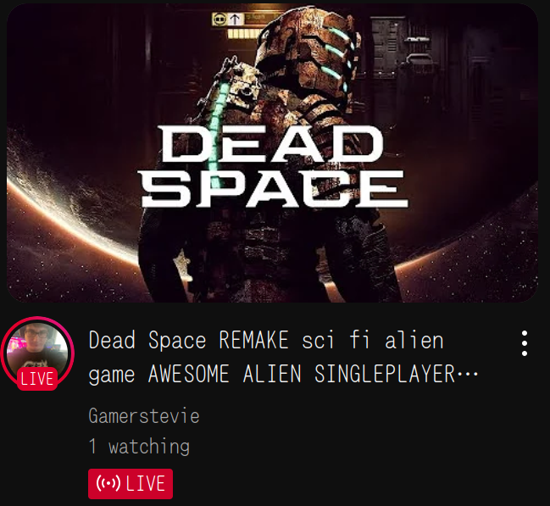Click the broadcast signal icon in LIVE badge

pyautogui.click(x=108, y=484)
